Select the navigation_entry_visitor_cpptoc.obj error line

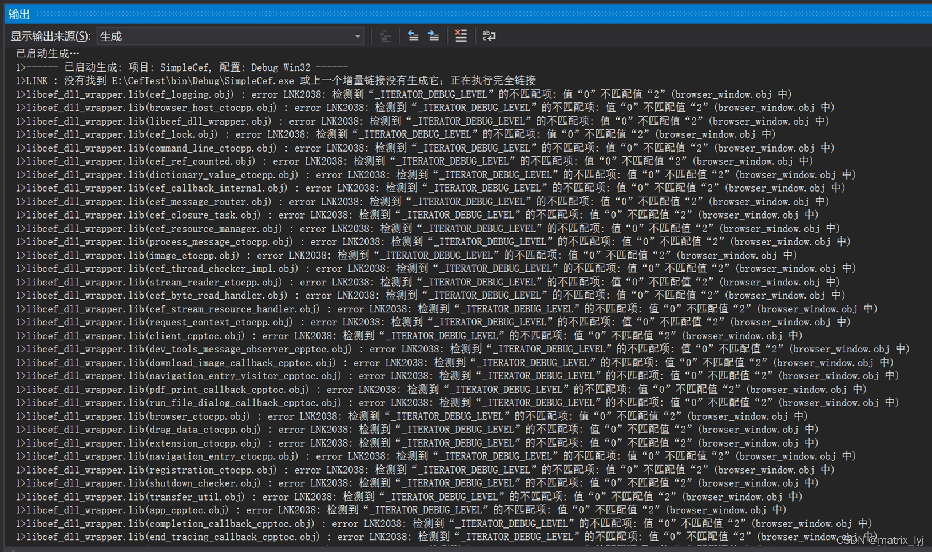pos(458,376)
